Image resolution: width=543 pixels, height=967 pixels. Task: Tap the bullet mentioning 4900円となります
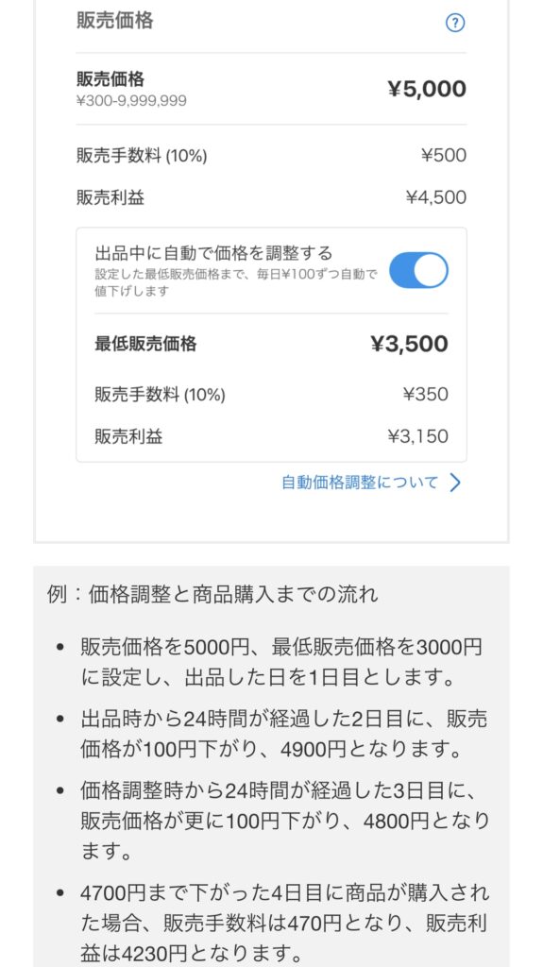(284, 735)
